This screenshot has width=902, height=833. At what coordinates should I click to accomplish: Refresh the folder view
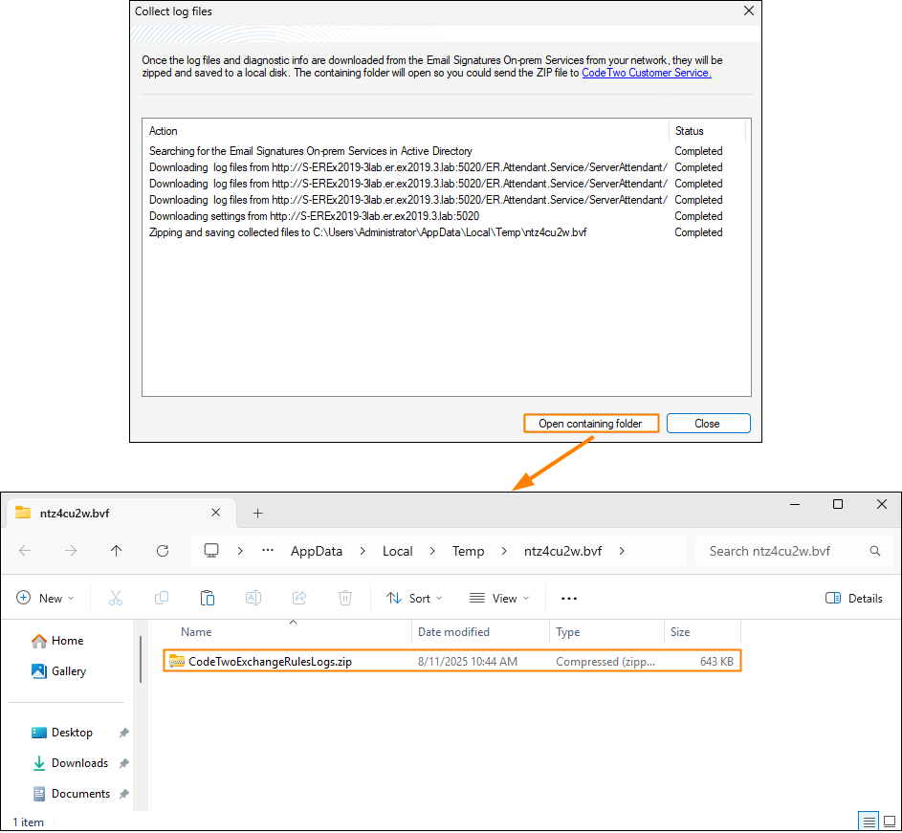163,551
